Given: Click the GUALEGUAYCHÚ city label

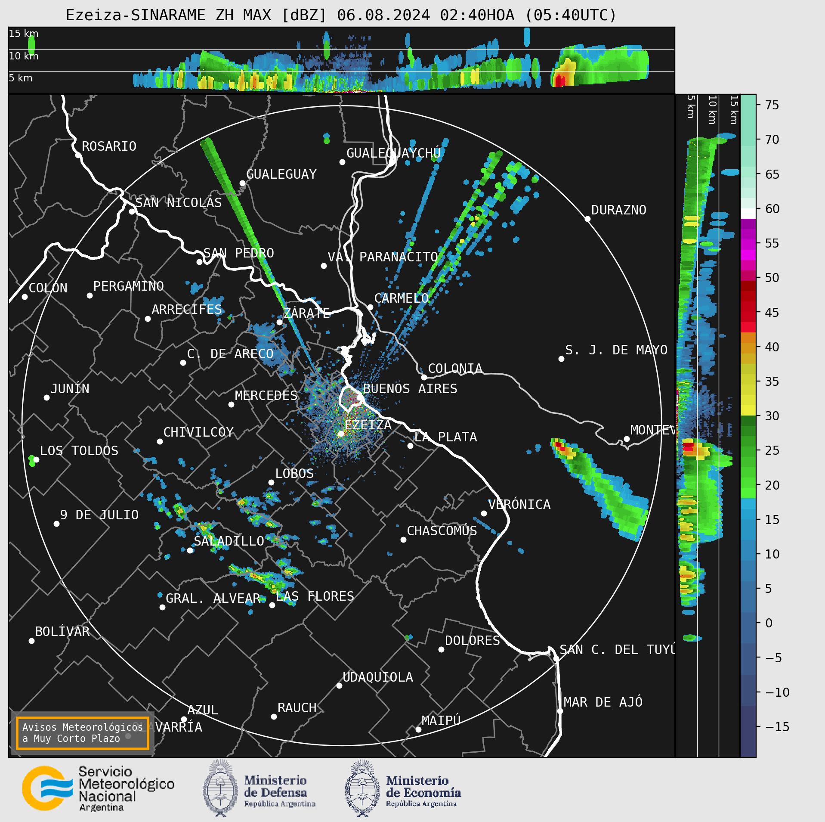Looking at the screenshot, I should tap(393, 153).
